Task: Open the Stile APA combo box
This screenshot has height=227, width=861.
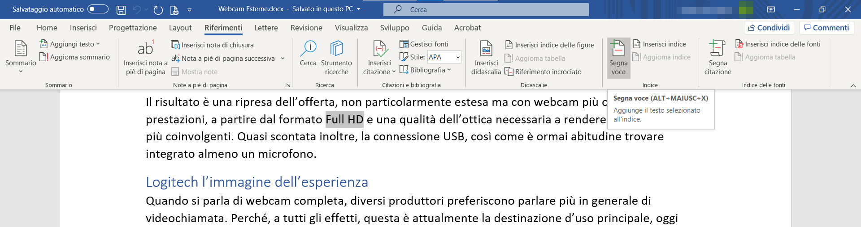Action: [444, 57]
